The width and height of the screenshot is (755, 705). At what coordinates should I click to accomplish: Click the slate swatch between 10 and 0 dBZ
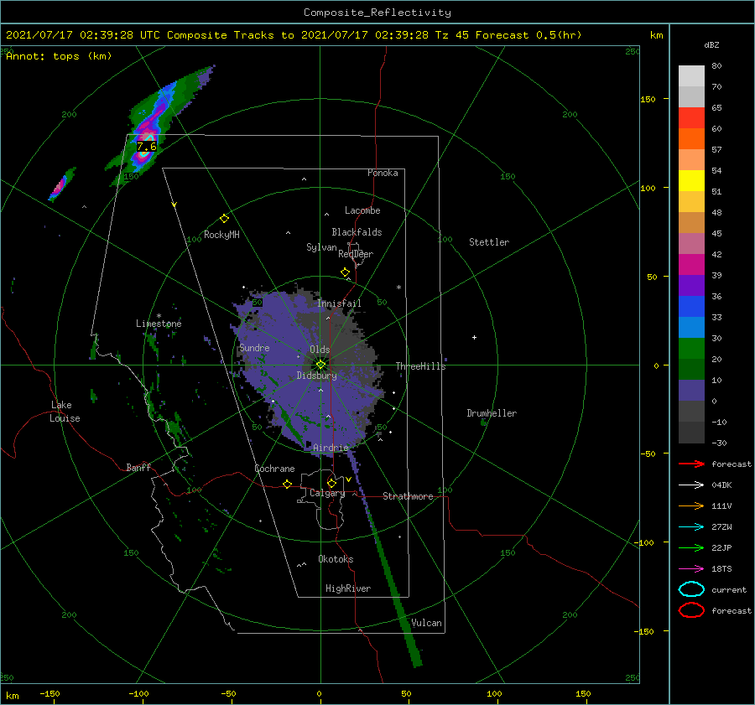point(691,391)
